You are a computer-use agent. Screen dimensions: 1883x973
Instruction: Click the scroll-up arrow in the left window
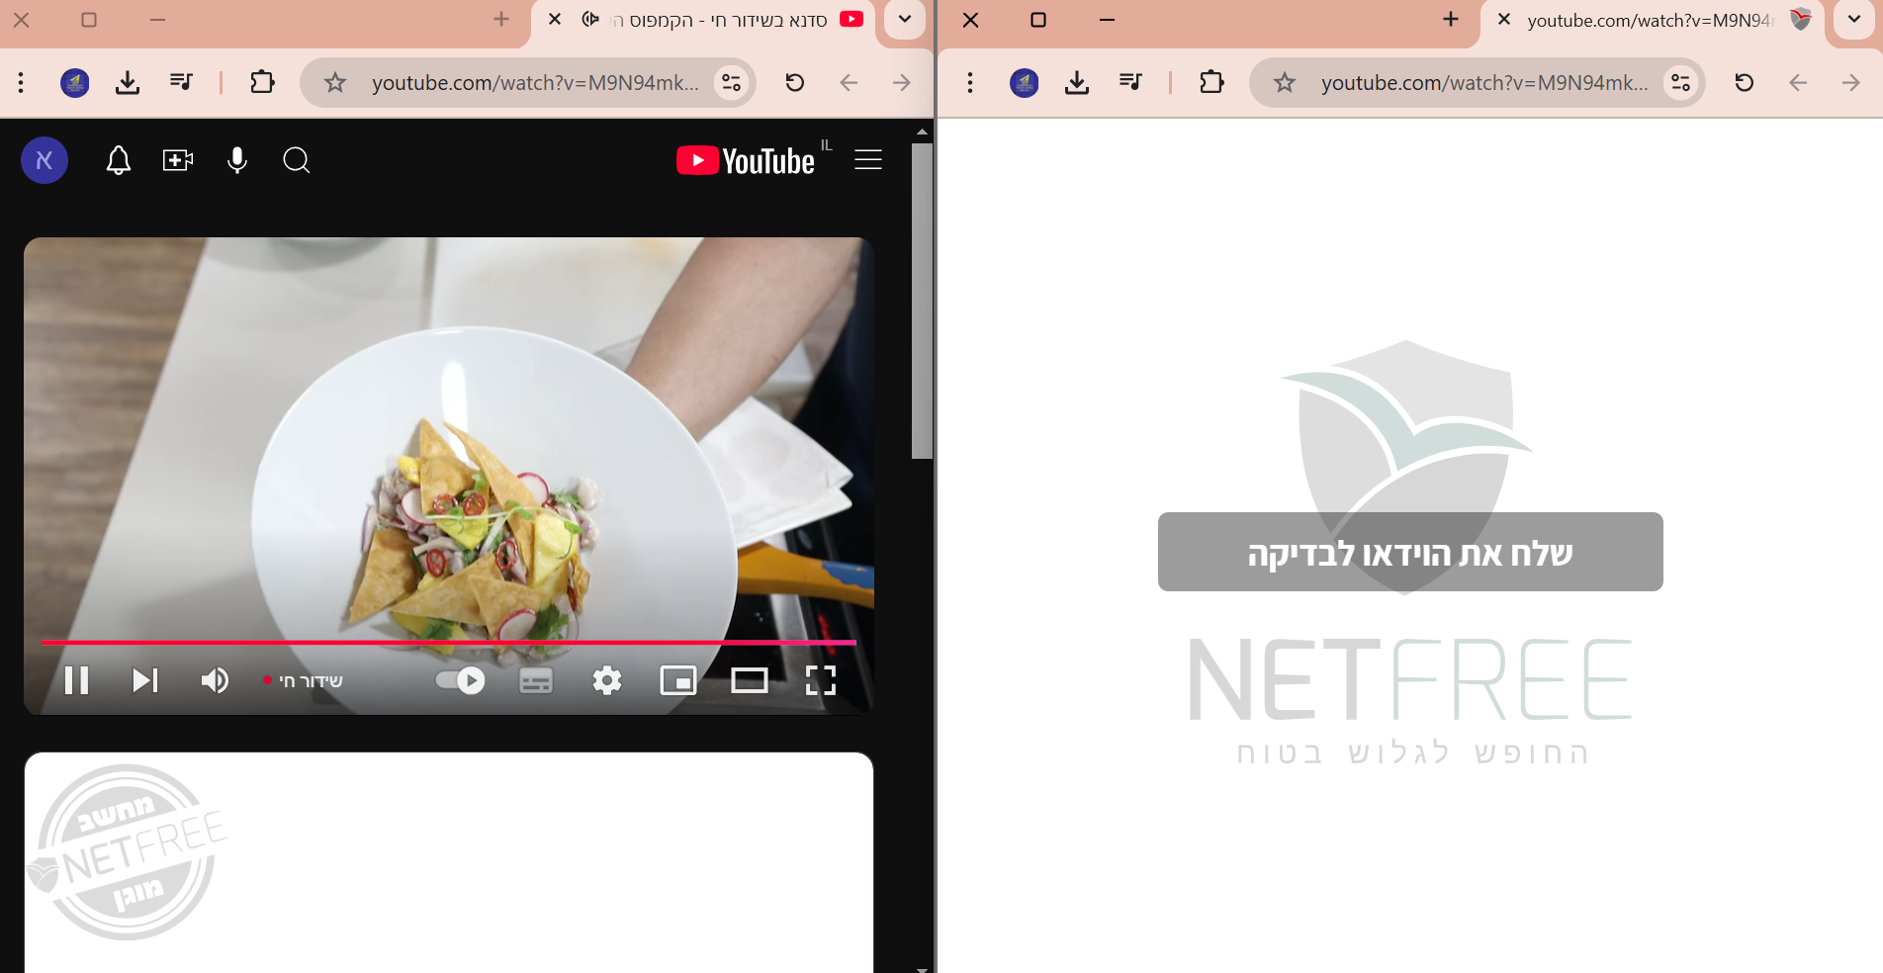(x=922, y=132)
